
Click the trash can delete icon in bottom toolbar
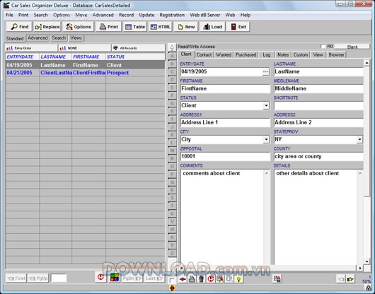(201, 278)
